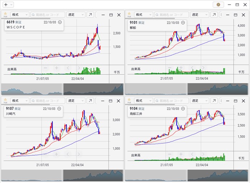Step chart left arrow in 6619 chart
This screenshot has height=183, width=250.
68,68
